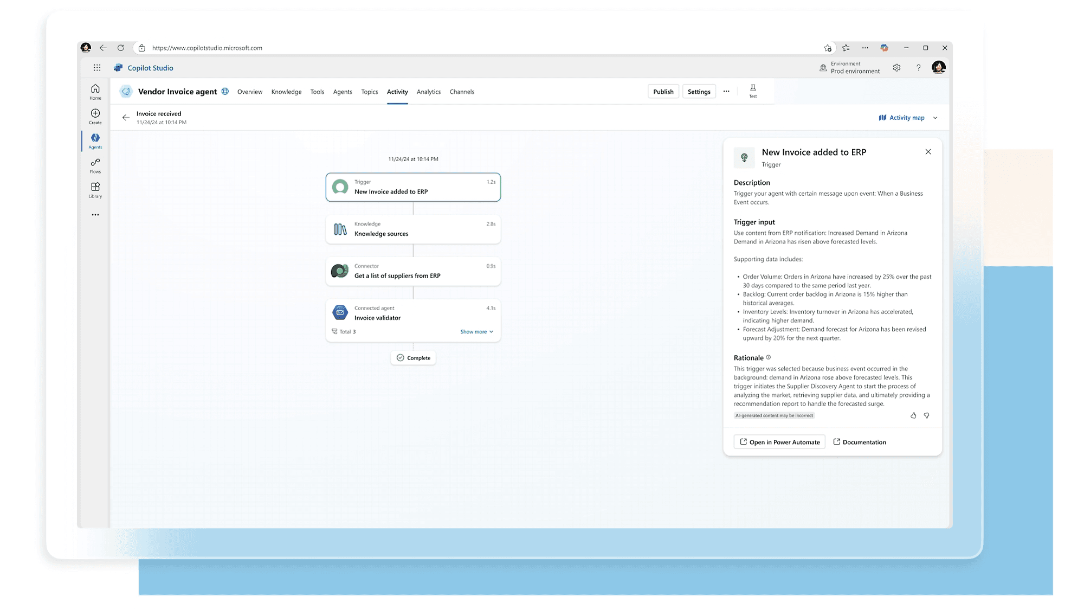1084x609 pixels.
Task: Click the thumbs up feedback icon
Action: point(913,415)
